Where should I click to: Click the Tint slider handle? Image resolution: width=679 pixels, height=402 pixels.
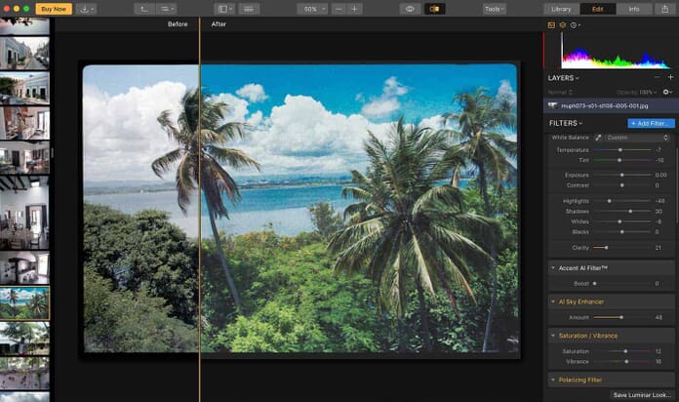click(619, 160)
